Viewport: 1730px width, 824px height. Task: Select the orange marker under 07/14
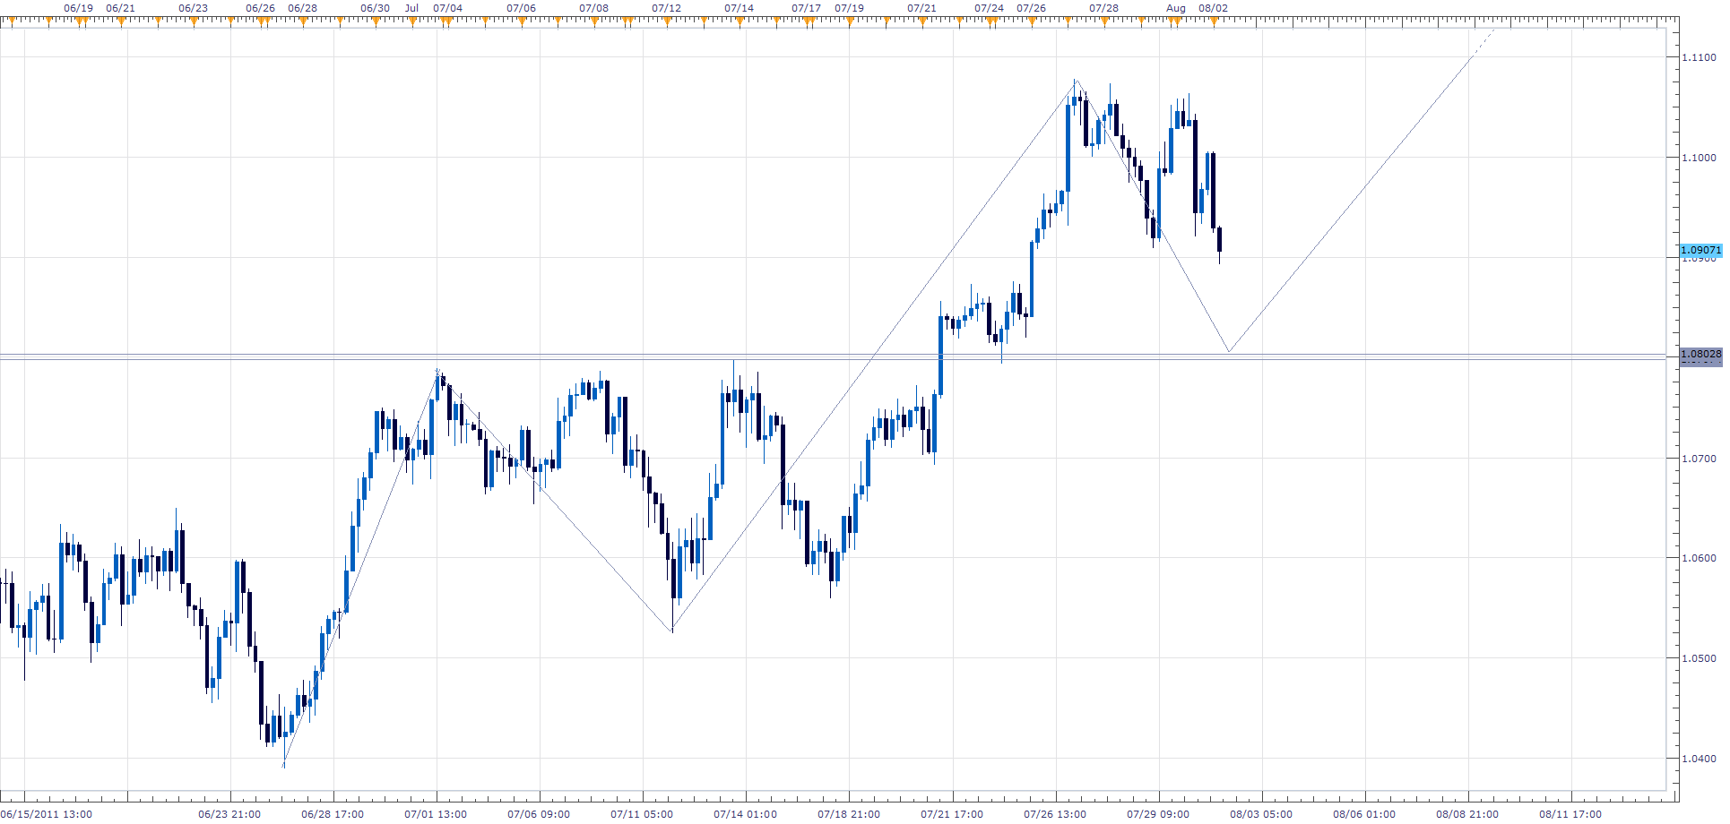click(739, 21)
